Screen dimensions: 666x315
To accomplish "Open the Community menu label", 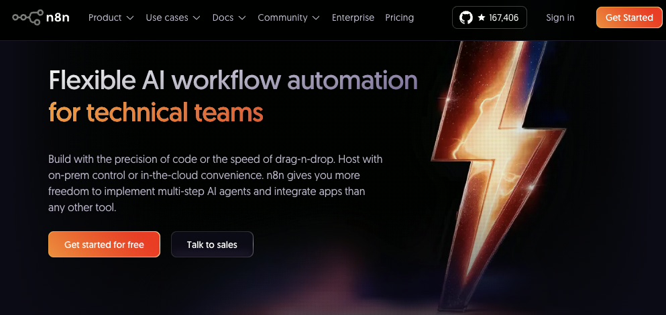I will click(282, 17).
